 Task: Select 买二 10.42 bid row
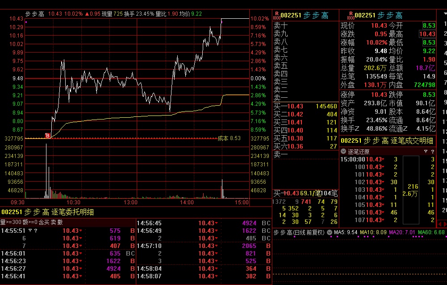(305, 114)
